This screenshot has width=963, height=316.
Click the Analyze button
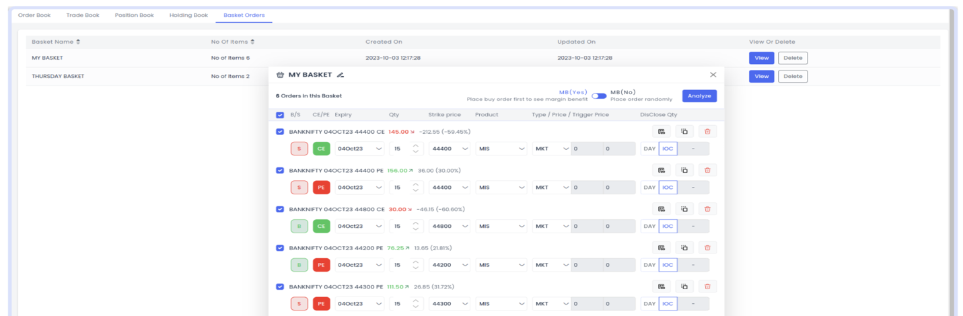(699, 96)
